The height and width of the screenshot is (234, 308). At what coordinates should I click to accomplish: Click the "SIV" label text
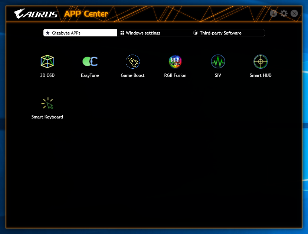click(218, 75)
